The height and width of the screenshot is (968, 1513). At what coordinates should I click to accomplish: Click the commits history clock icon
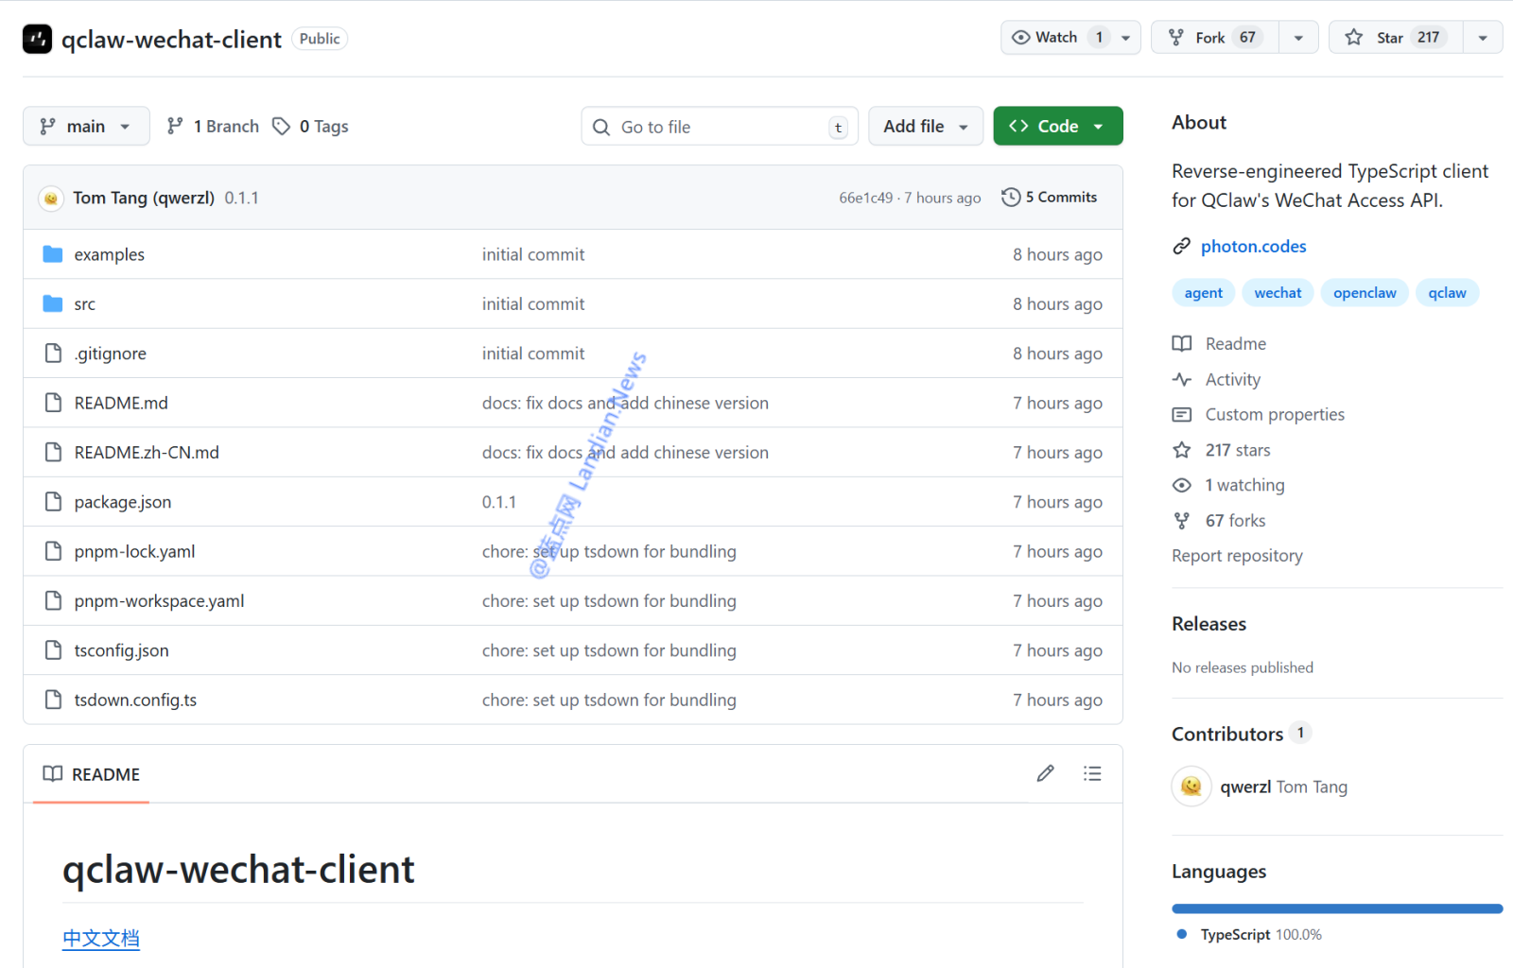(x=1011, y=198)
